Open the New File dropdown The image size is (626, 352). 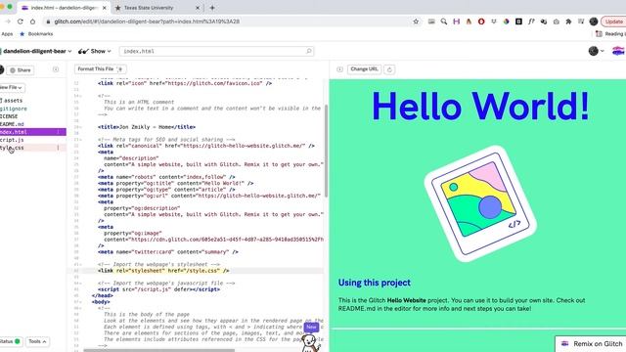pyautogui.click(x=11, y=87)
